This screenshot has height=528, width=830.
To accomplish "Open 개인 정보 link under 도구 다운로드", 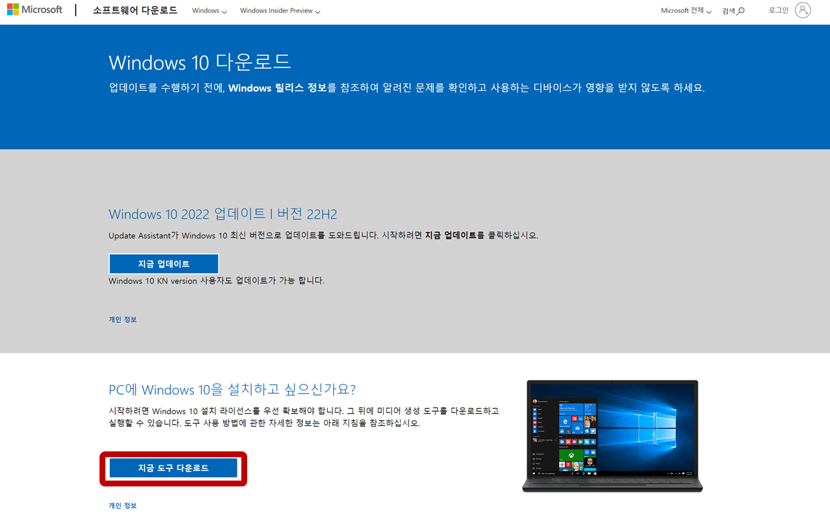I will [x=122, y=505].
